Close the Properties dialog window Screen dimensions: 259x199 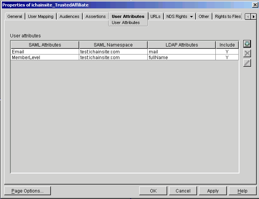tap(255, 5)
